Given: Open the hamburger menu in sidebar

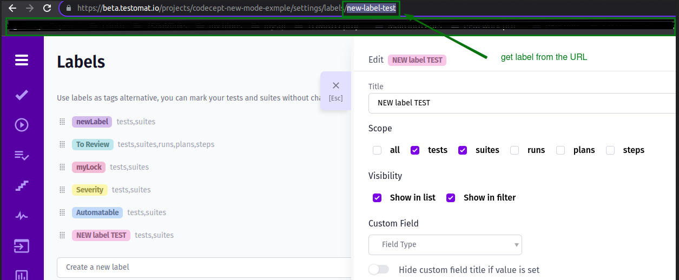Looking at the screenshot, I should point(22,60).
